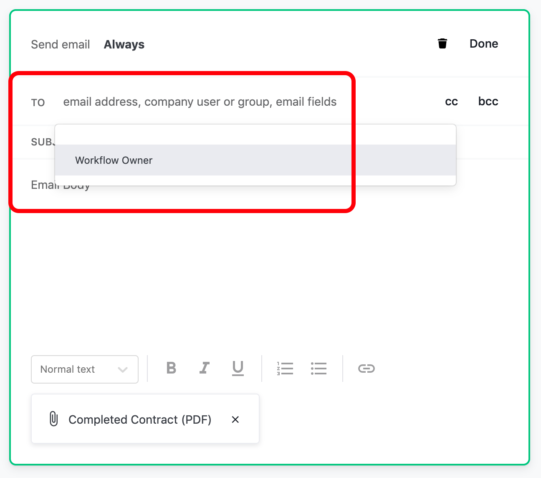This screenshot has width=541, height=478.
Task: Apply bold formatting in the email editor
Action: [x=171, y=369]
